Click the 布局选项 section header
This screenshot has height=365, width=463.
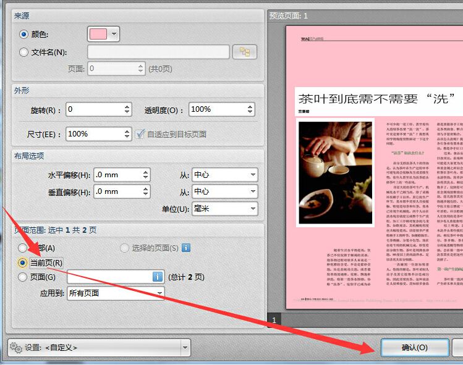point(29,156)
